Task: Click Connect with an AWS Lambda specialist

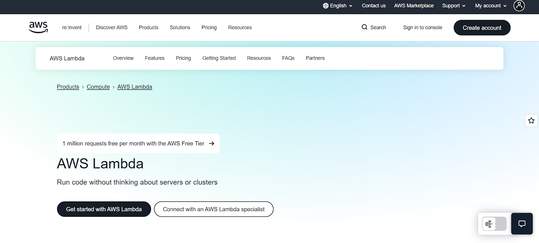Action: (x=214, y=209)
